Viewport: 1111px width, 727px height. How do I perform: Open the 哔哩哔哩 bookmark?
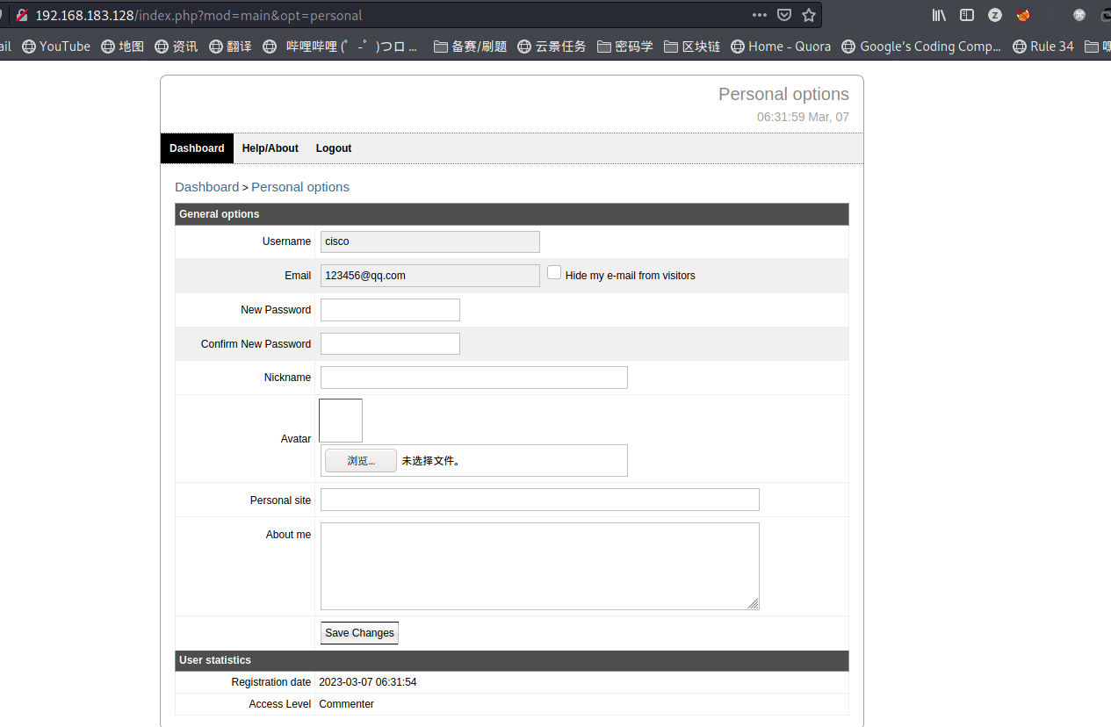click(x=341, y=47)
